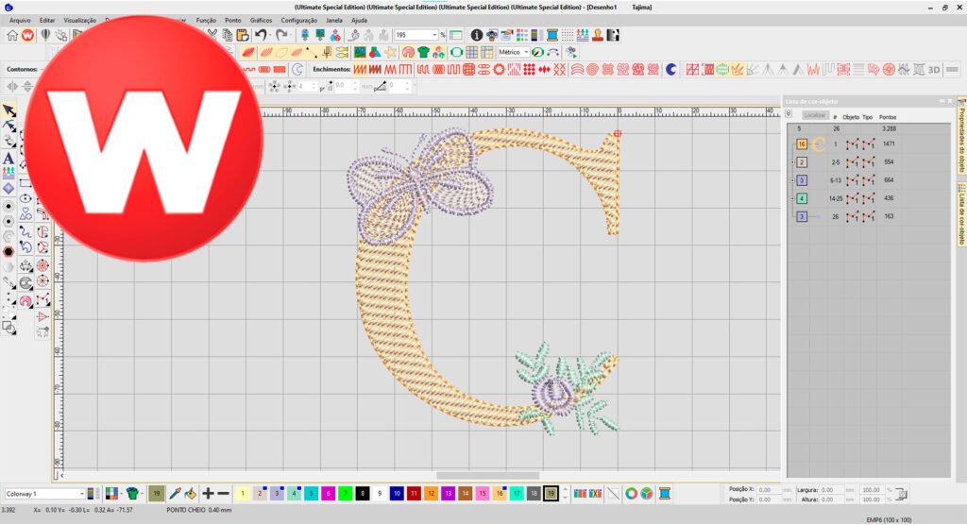Select the magenta color swatch 6
967x525 pixels.
pyautogui.click(x=328, y=494)
